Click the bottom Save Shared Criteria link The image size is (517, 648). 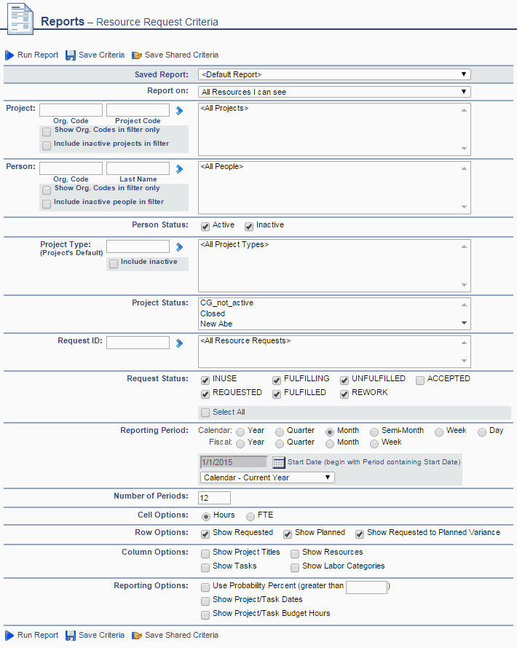(182, 635)
